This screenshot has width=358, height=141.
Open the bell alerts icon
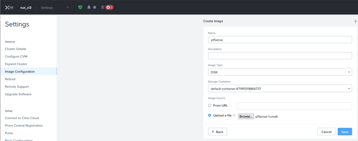tap(89, 7)
